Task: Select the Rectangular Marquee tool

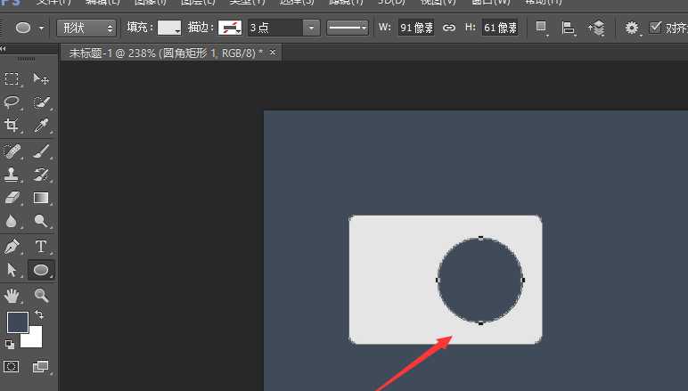Action: click(x=12, y=79)
